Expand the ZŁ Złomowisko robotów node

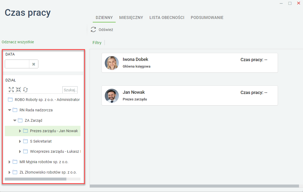tap(9, 172)
